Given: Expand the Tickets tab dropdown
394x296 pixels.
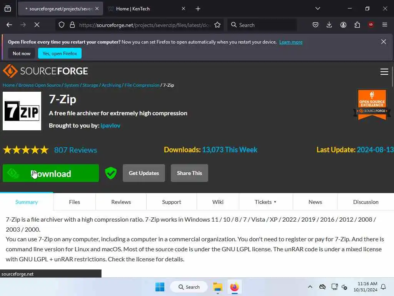Looking at the screenshot, I should (275, 202).
